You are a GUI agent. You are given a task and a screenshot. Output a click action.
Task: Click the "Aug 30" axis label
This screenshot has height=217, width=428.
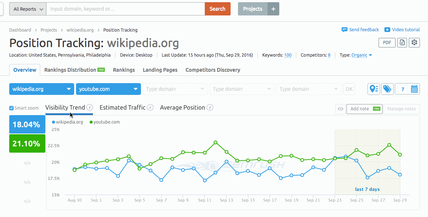75,200
